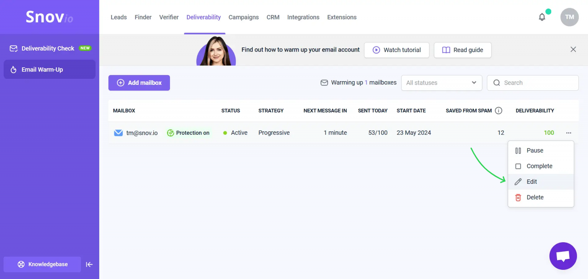Click the Warming up 1 mailboxes text
This screenshot has width=588, height=279.
click(x=364, y=83)
